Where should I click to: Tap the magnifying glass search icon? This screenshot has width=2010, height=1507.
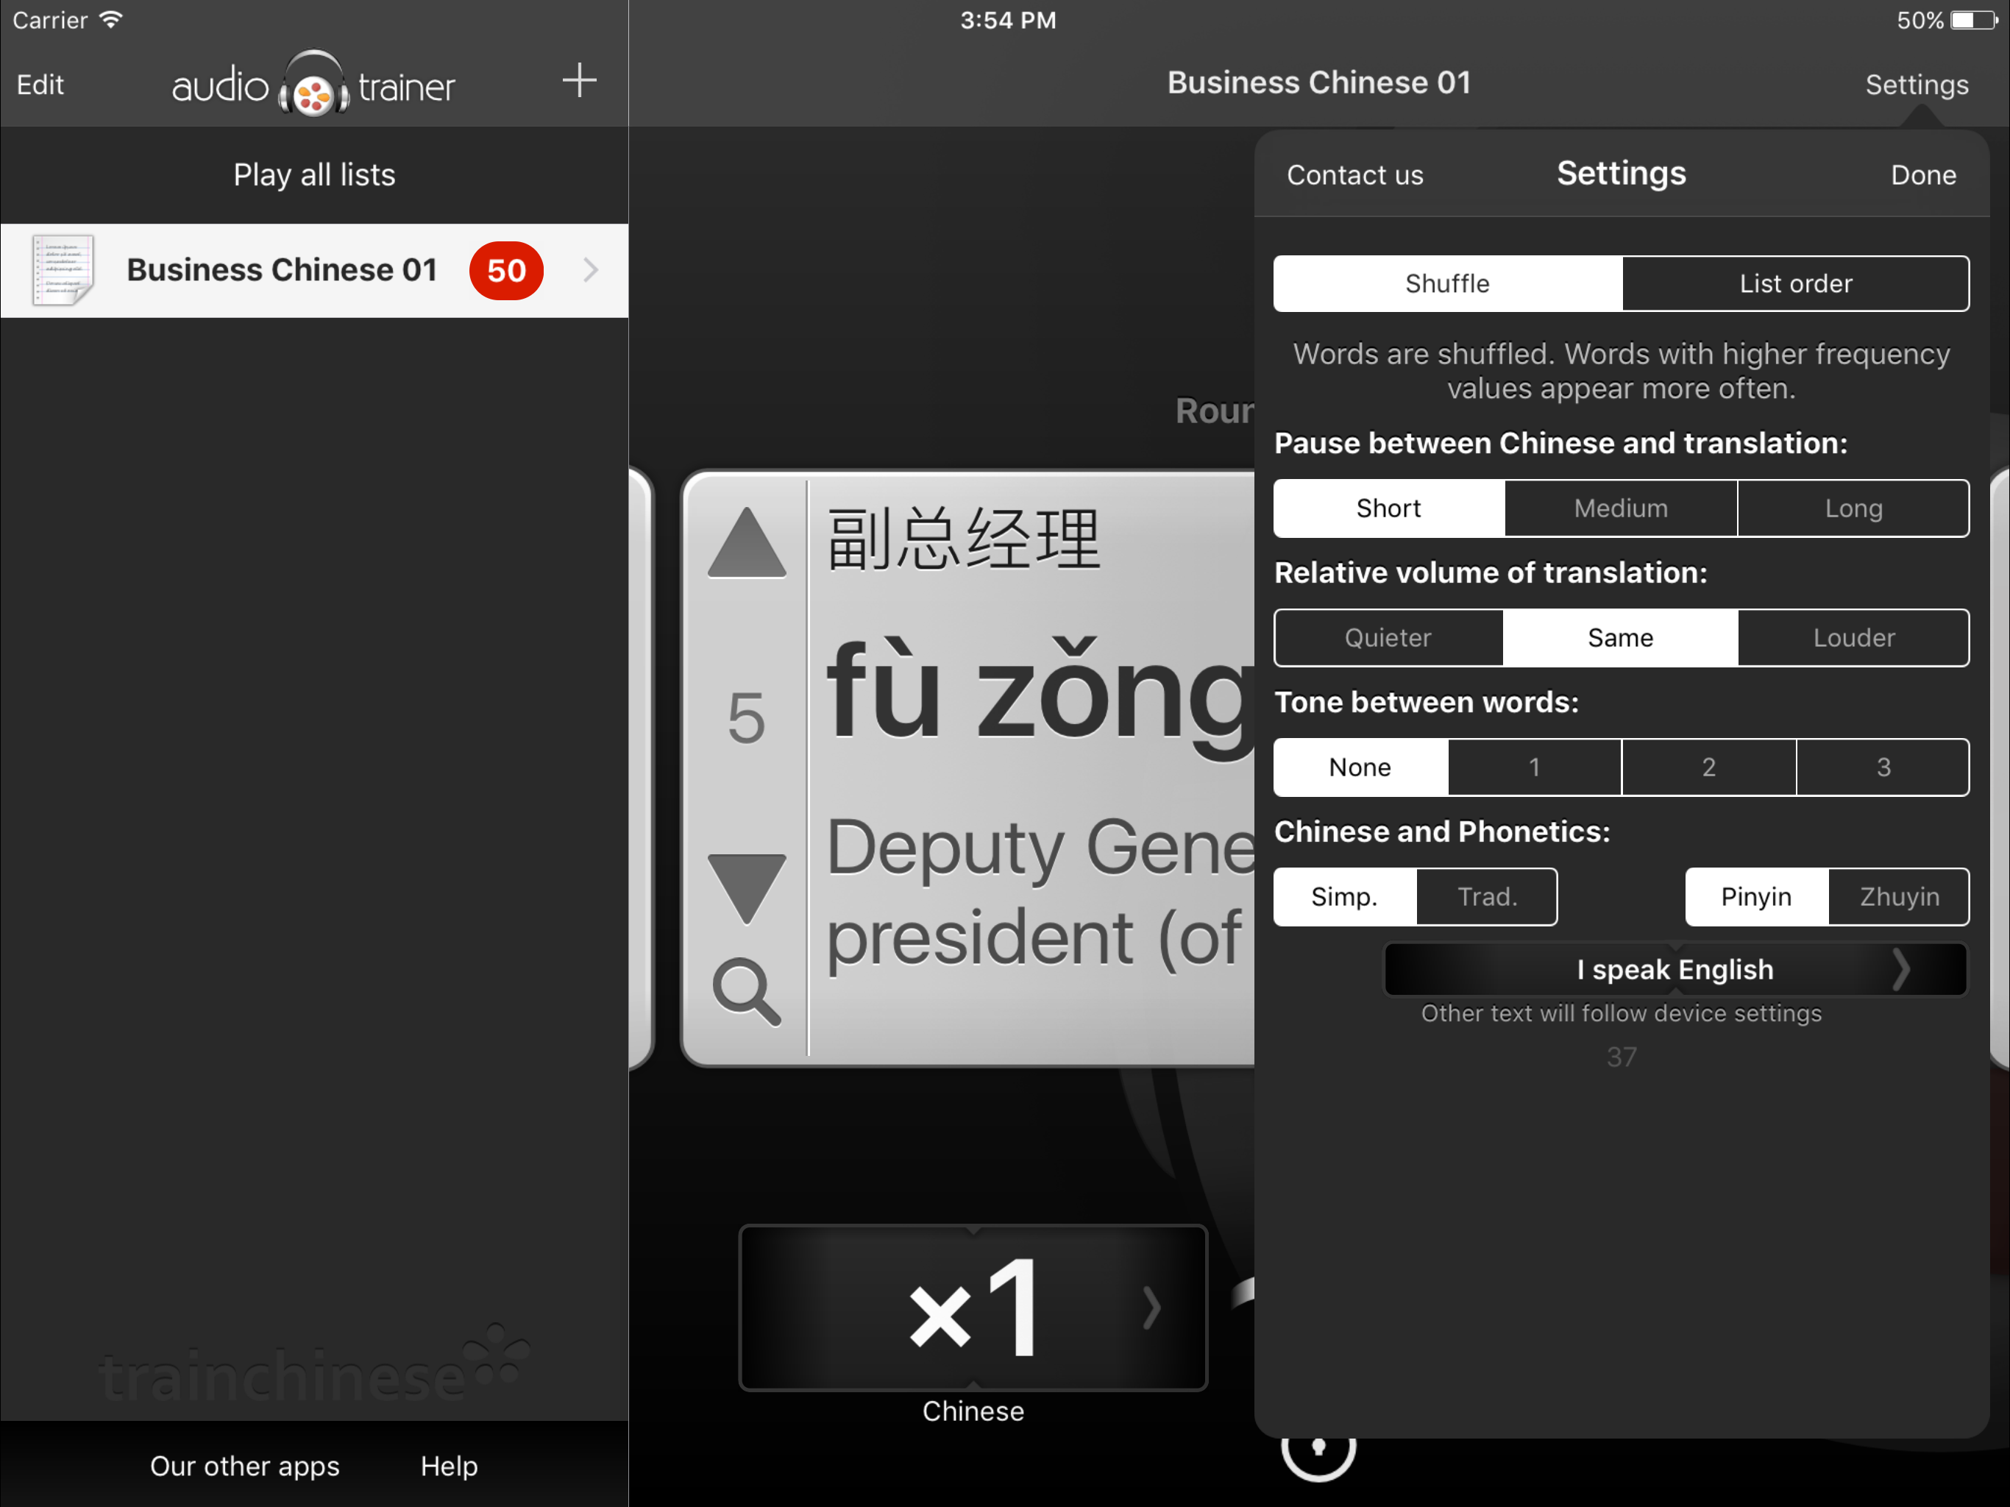(x=747, y=992)
